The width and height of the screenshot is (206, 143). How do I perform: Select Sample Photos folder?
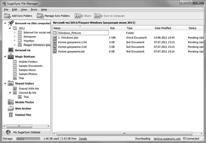28,74
